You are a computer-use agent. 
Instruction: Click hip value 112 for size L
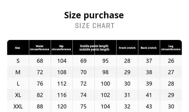tap(62, 84)
